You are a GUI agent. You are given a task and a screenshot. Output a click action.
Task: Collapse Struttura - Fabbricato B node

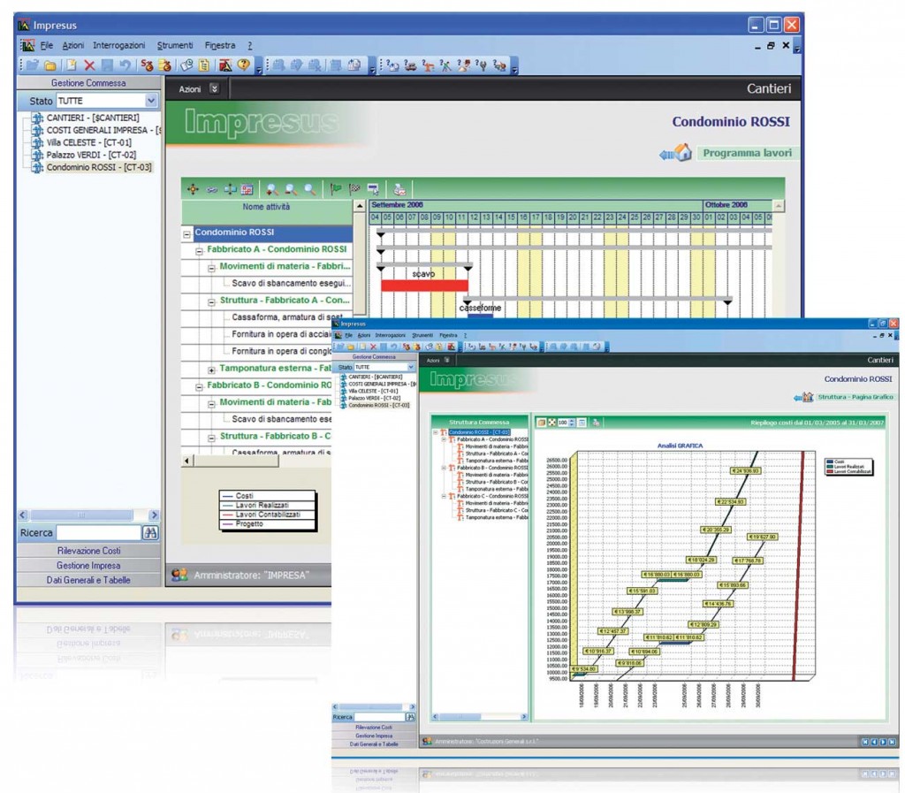[211, 438]
